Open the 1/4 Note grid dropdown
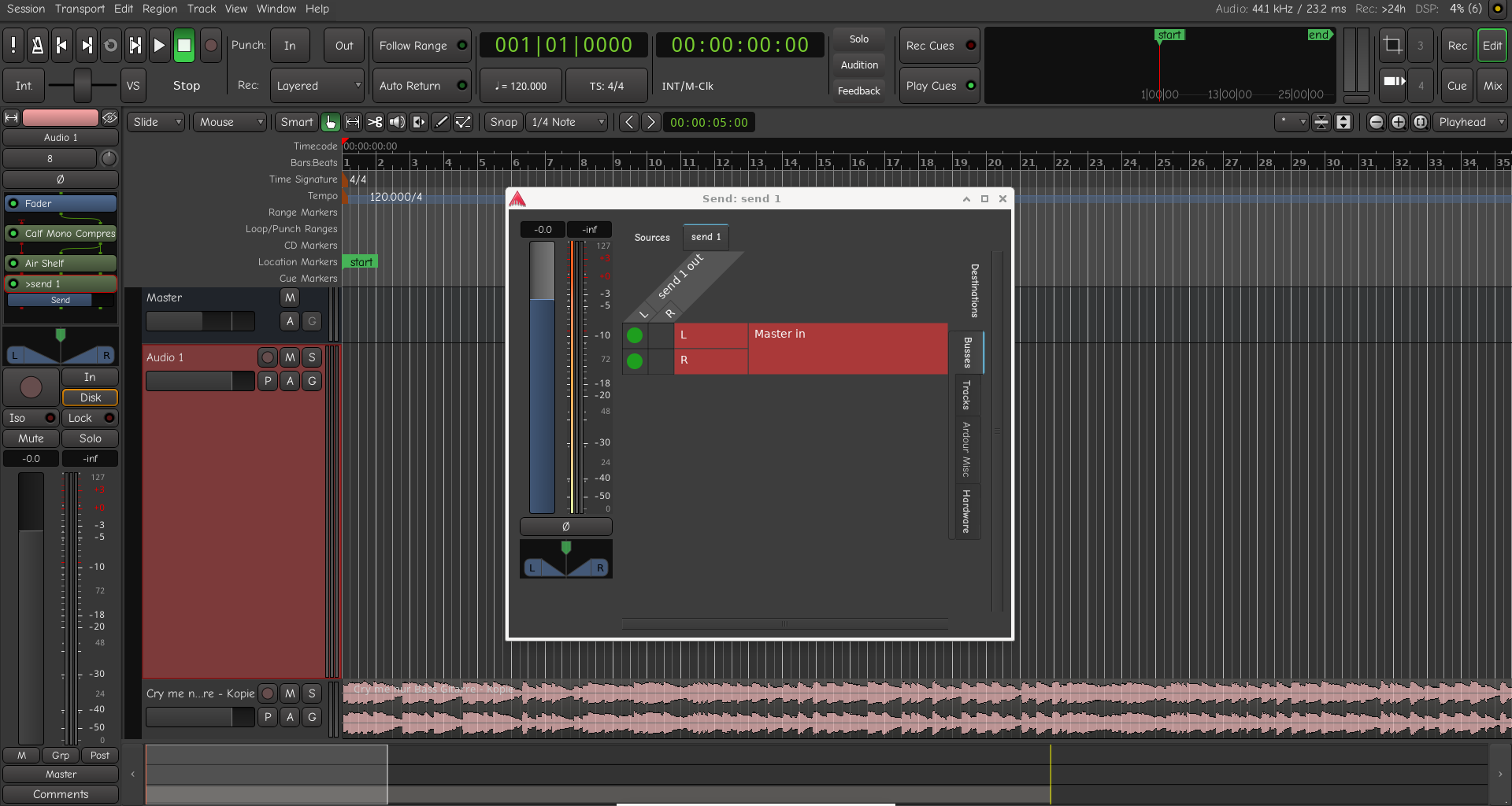Viewport: 1512px width, 806px height. click(x=567, y=122)
